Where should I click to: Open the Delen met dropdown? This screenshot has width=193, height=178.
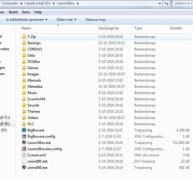point(67,20)
